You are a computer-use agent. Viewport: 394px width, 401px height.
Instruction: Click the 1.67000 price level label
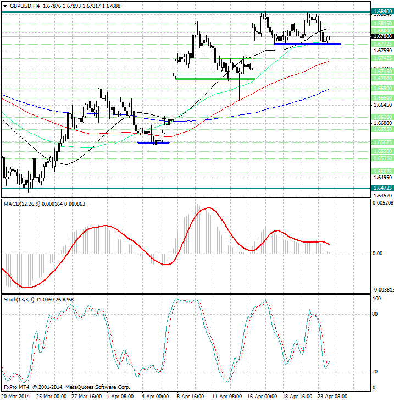[382, 79]
